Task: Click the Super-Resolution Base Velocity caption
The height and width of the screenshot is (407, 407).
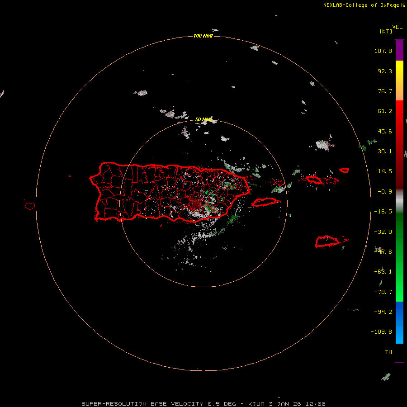Action: click(x=203, y=404)
